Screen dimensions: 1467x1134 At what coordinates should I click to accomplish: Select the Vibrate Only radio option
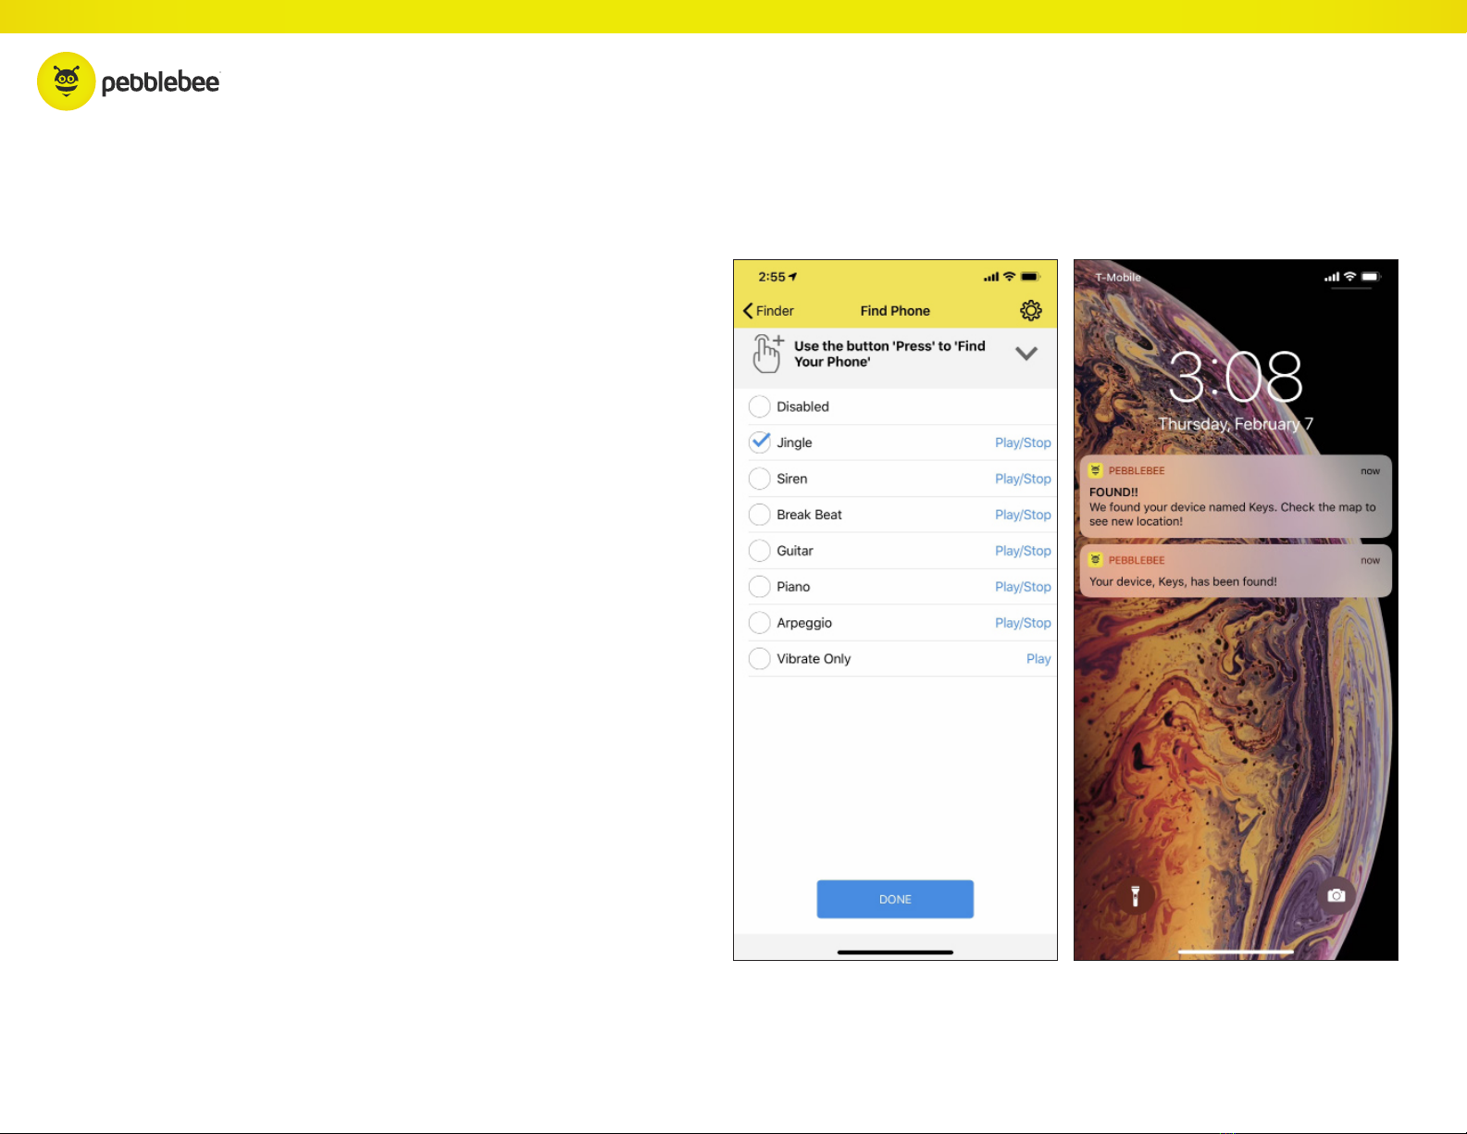point(759,659)
